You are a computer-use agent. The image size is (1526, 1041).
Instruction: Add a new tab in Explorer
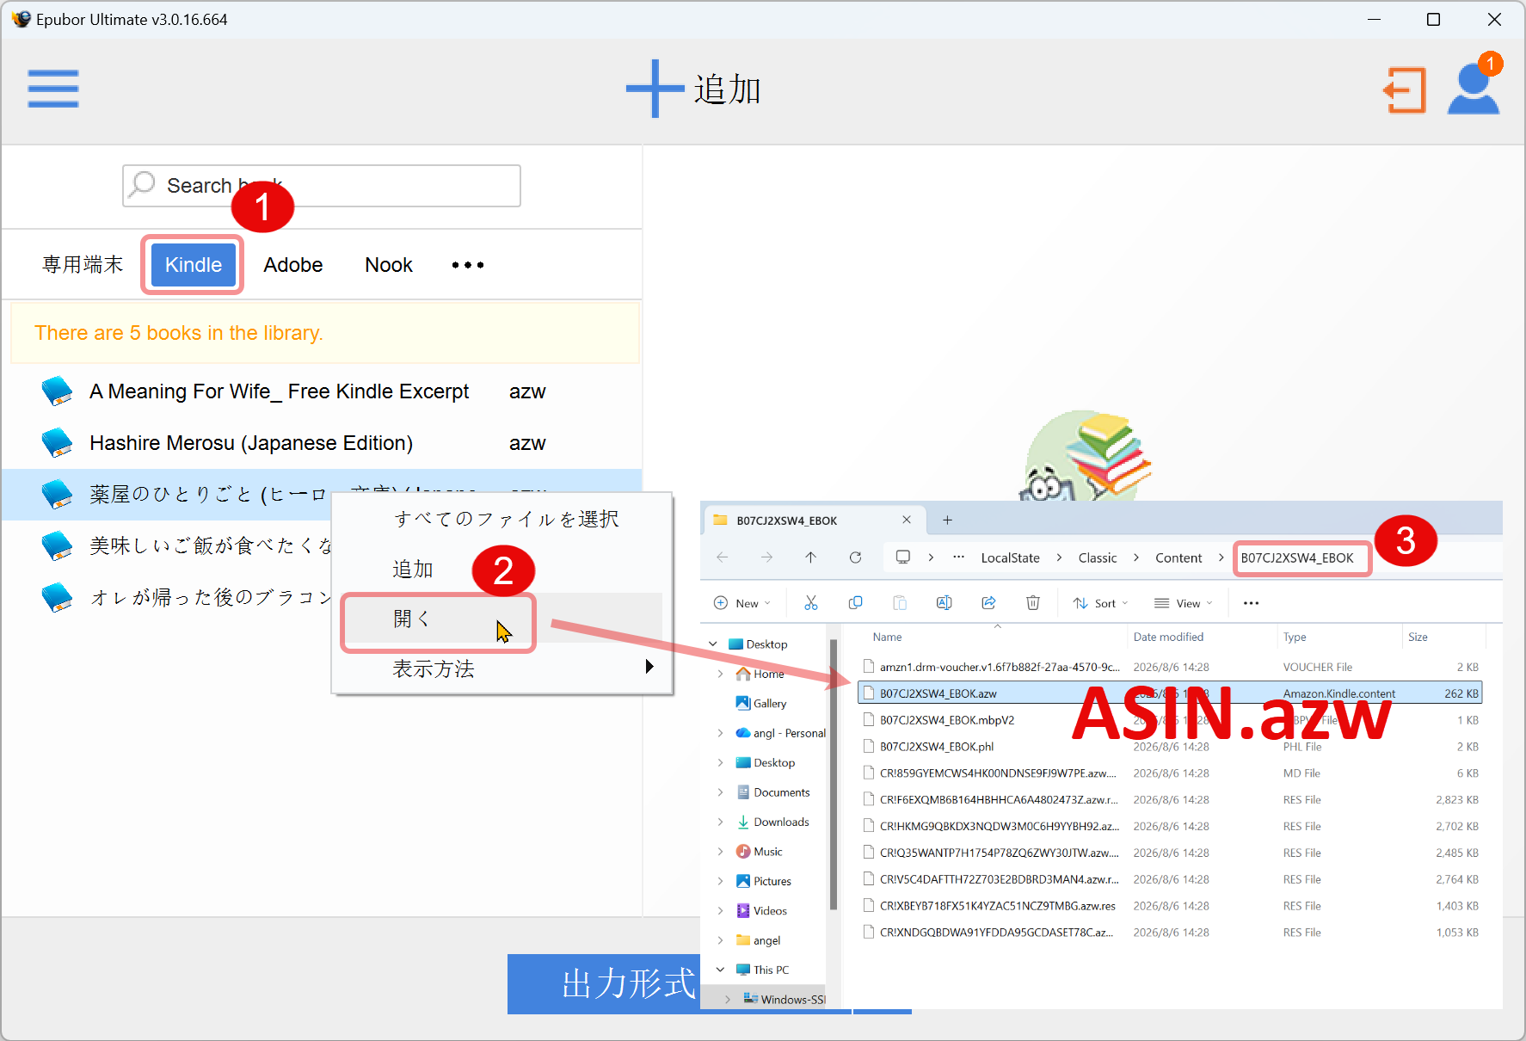coord(947,520)
